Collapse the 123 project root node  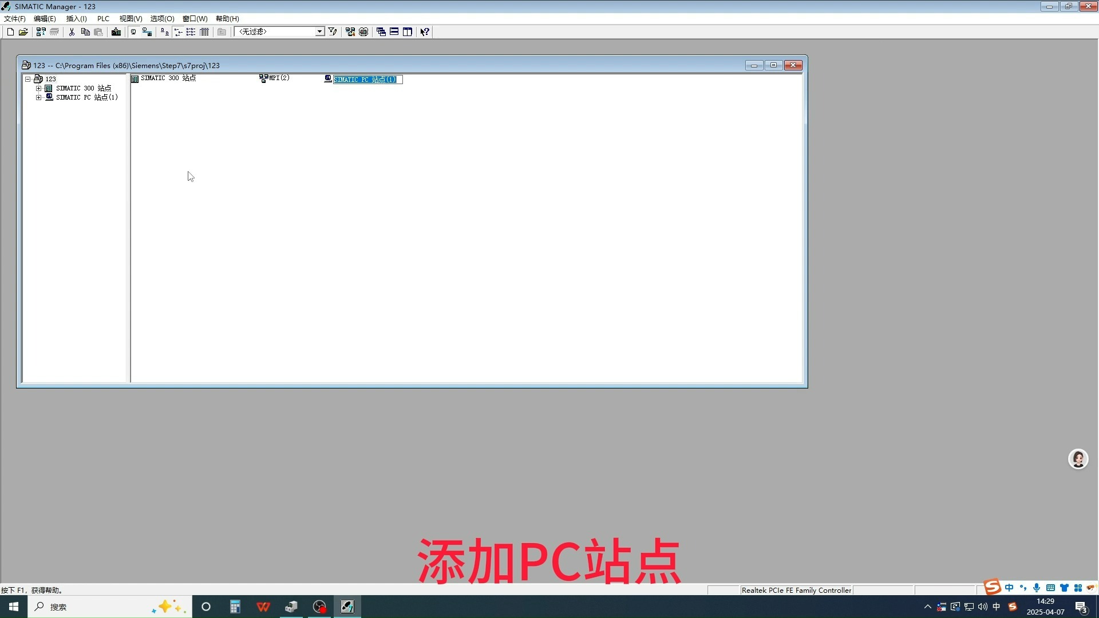[27, 79]
